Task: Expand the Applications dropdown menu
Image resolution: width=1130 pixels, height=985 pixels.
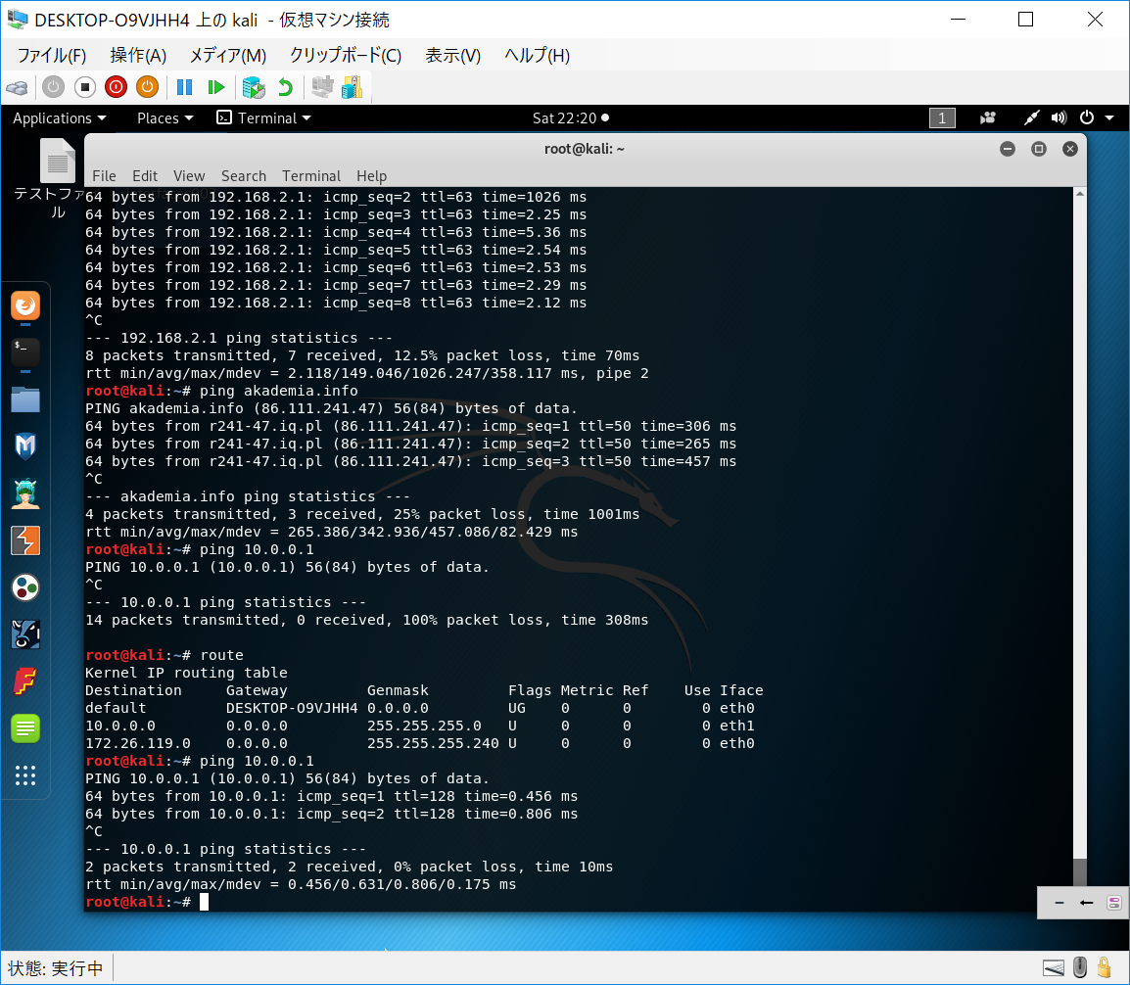Action: pos(60,118)
